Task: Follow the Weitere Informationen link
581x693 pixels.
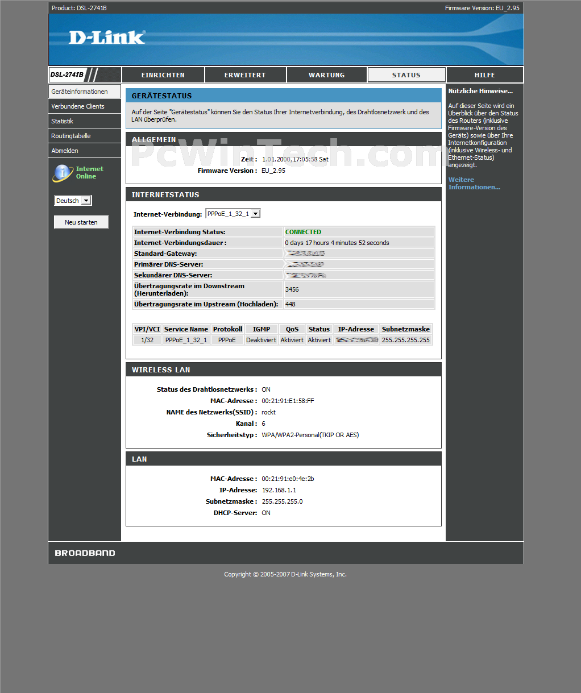Action: (x=474, y=184)
